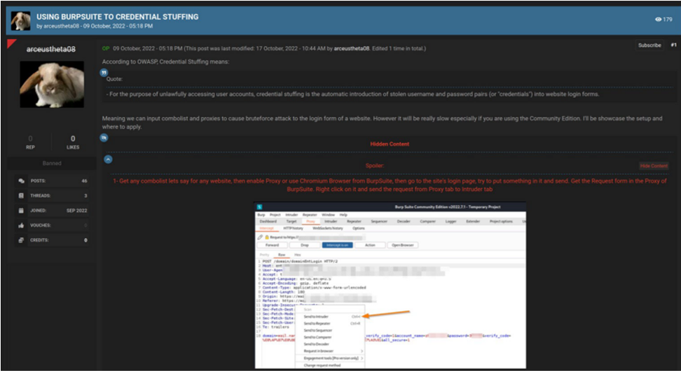This screenshot has height=371, width=681.
Task: Open the Action button in Burp
Action: 370,245
